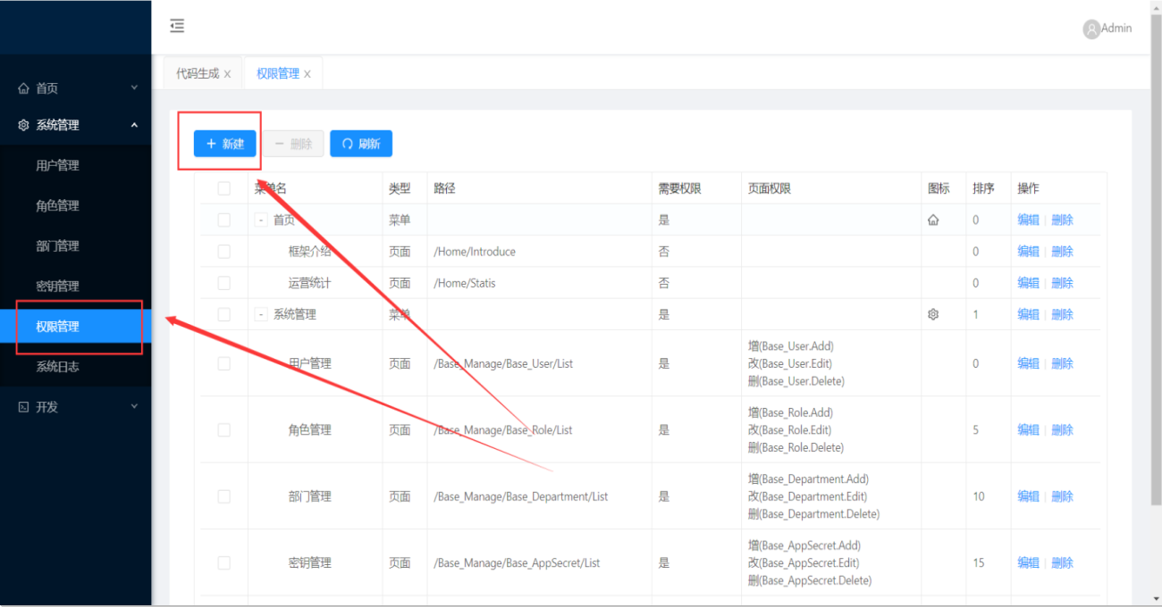
Task: Delete the 部门管理 table row
Action: click(x=1062, y=496)
